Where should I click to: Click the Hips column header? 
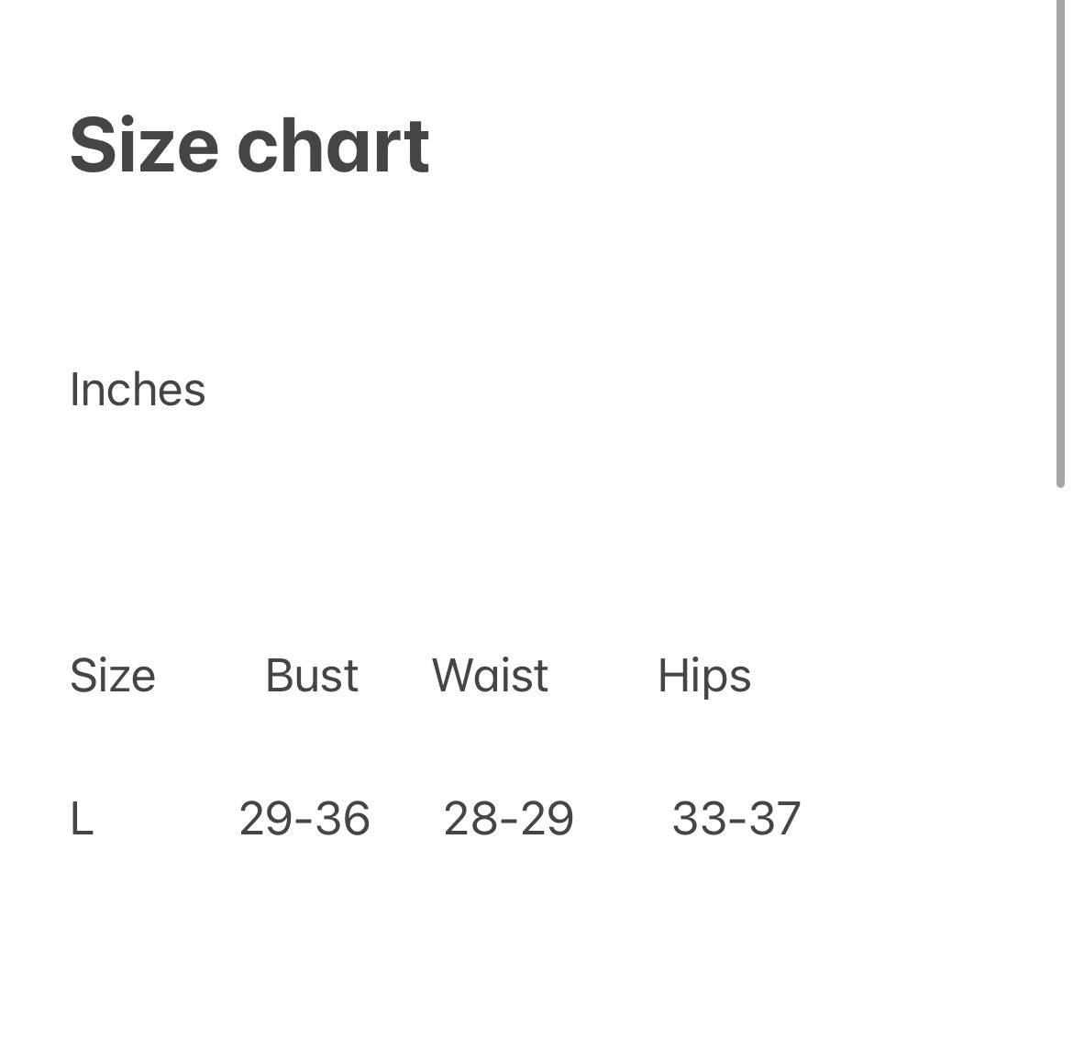pos(704,677)
